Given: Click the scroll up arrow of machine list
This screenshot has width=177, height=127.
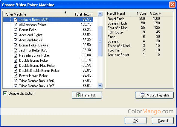Looking at the screenshot, I should tap(100, 14).
